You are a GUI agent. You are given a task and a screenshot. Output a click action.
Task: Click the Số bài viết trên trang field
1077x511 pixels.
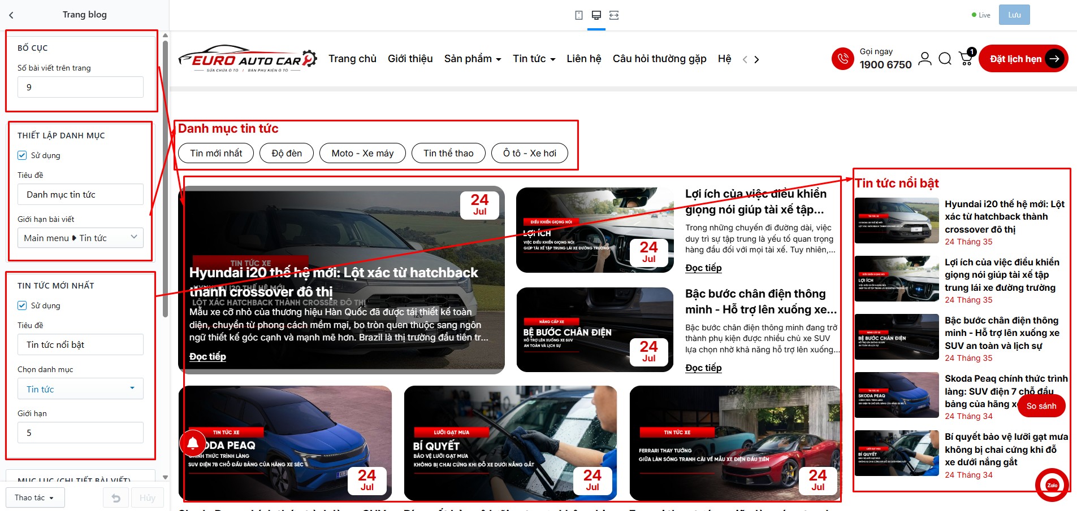[80, 87]
